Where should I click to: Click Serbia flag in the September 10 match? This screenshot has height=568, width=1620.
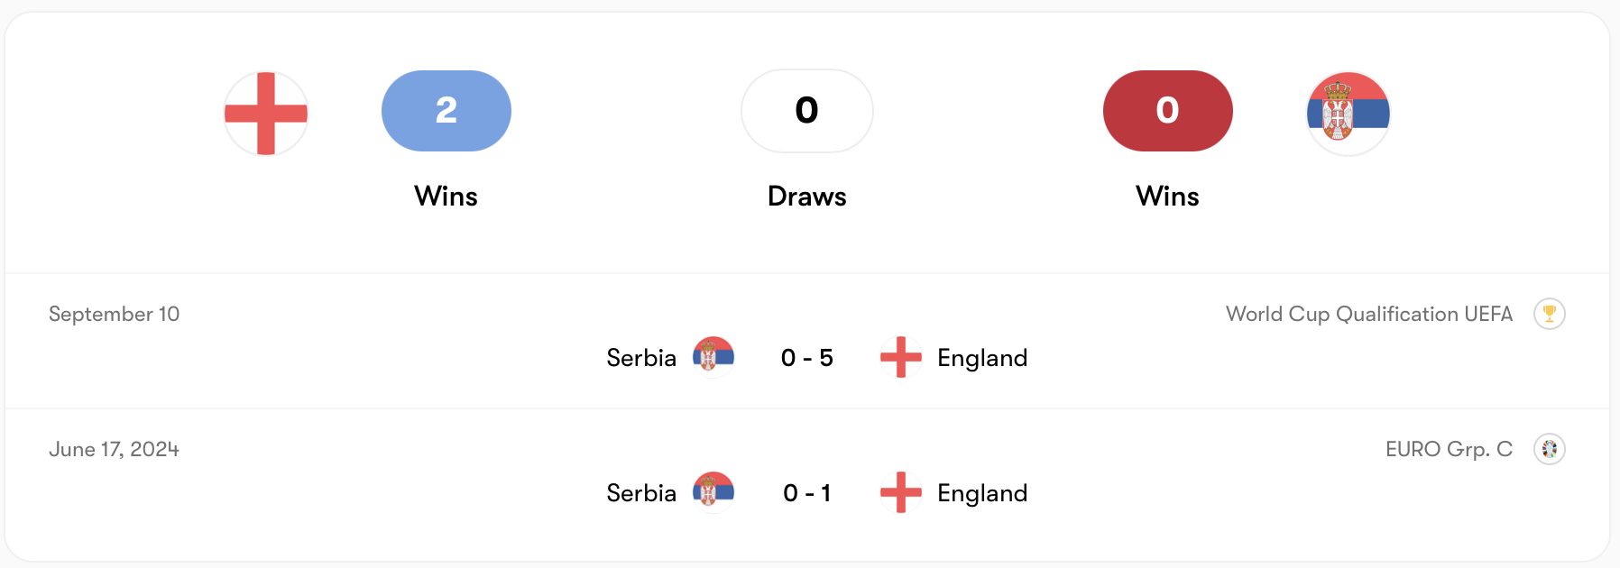[713, 357]
